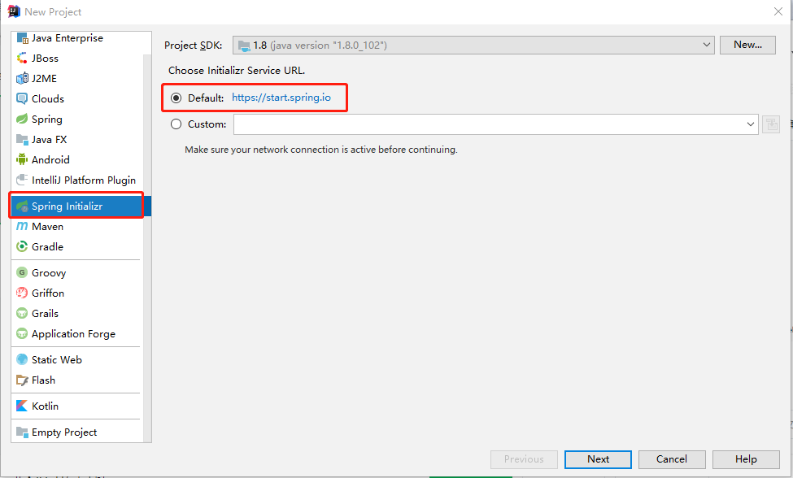Click the Maven m icon
The height and width of the screenshot is (478, 793).
[x=22, y=226]
